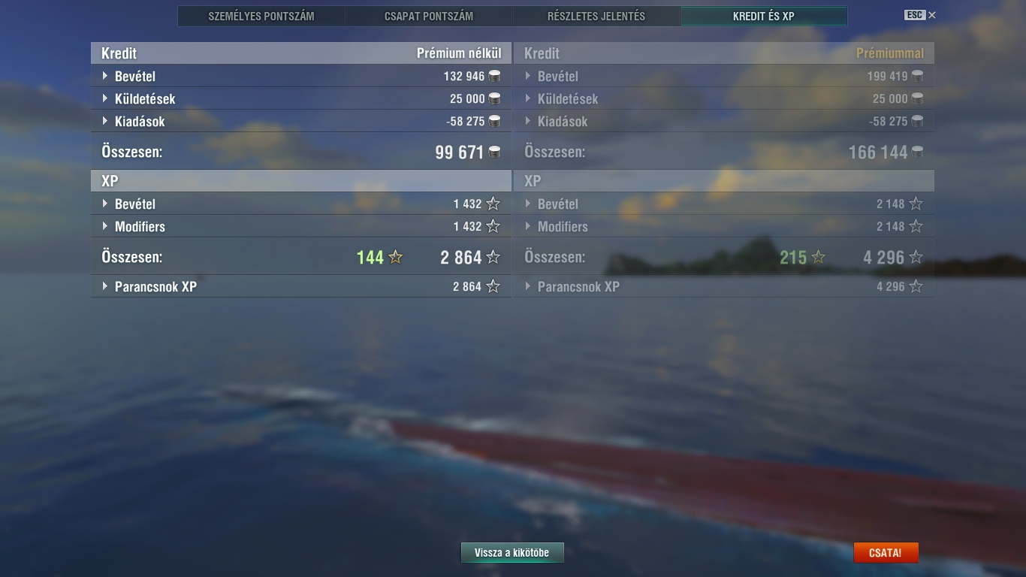This screenshot has width=1026, height=577.
Task: Expand the Modifiers XP row
Action: (x=300, y=226)
